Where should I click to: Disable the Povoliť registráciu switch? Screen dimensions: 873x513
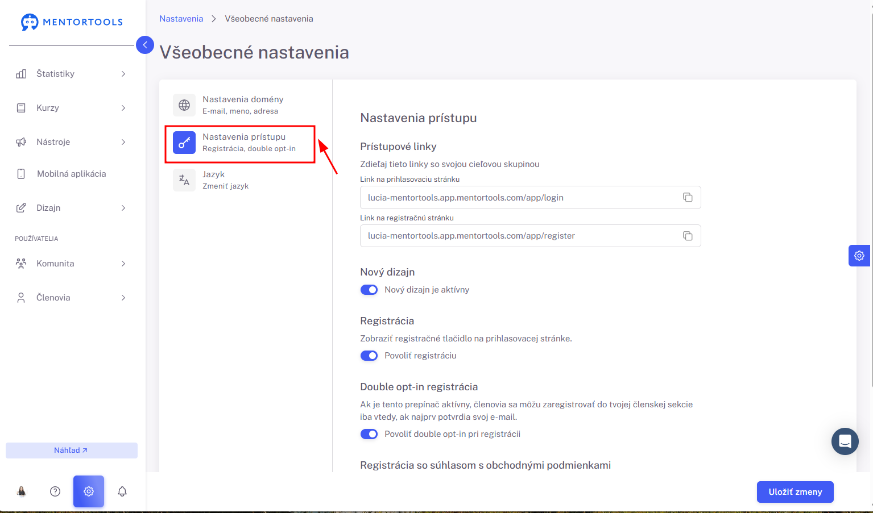coord(369,356)
